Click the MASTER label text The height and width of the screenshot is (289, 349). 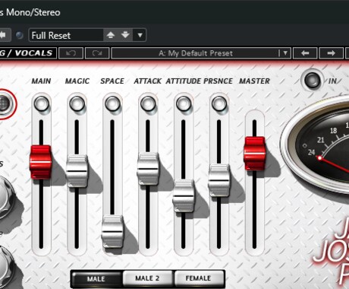click(x=254, y=81)
